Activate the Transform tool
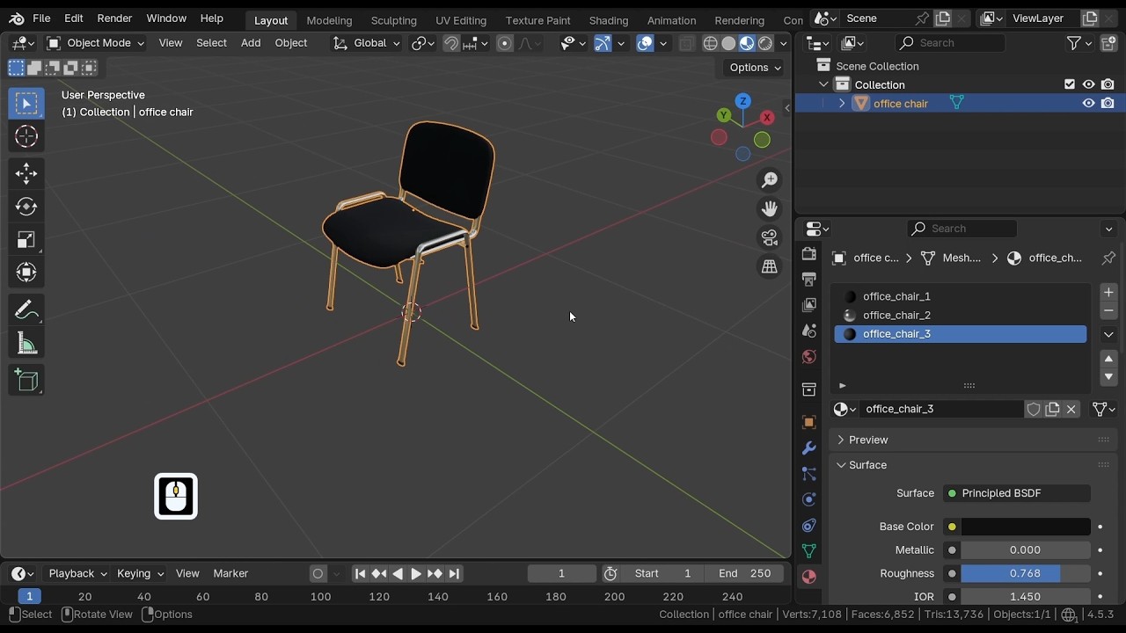This screenshot has width=1126, height=633. point(26,273)
